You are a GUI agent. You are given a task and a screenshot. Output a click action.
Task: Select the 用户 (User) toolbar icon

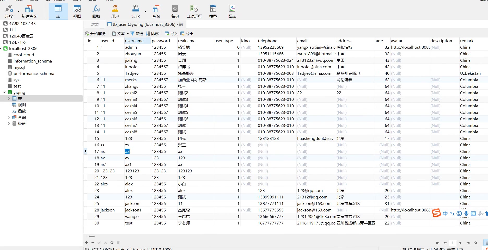point(115,11)
